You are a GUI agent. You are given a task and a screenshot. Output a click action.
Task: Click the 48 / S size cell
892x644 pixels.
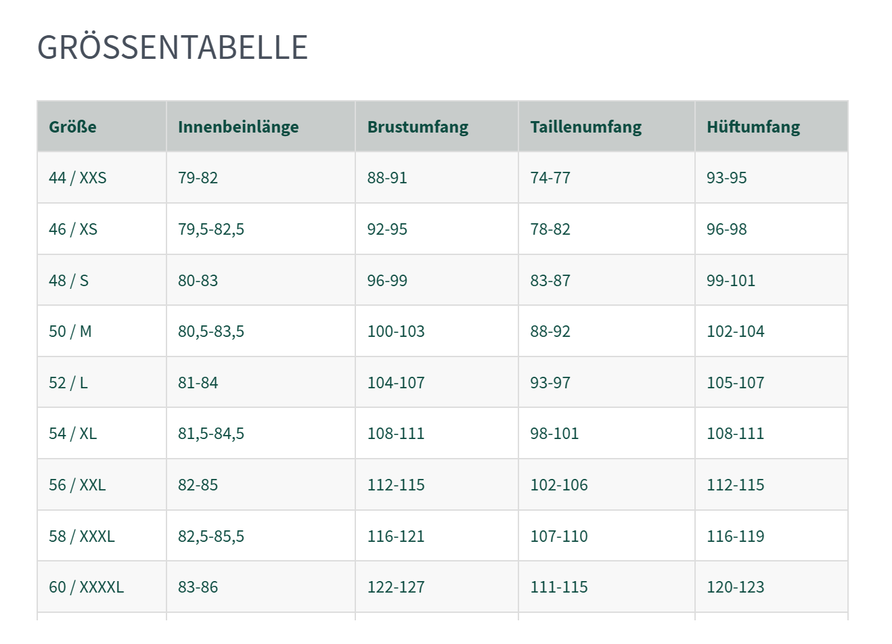68,281
